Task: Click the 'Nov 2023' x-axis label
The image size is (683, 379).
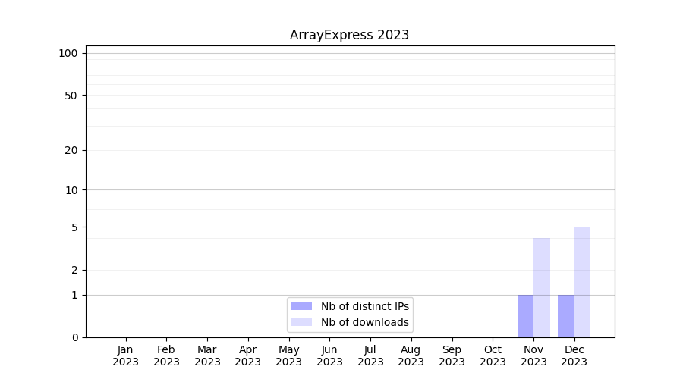Action: tap(533, 356)
